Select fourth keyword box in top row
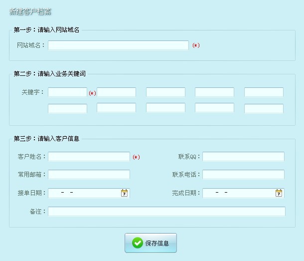The height and width of the screenshot is (261, 304). [214, 92]
